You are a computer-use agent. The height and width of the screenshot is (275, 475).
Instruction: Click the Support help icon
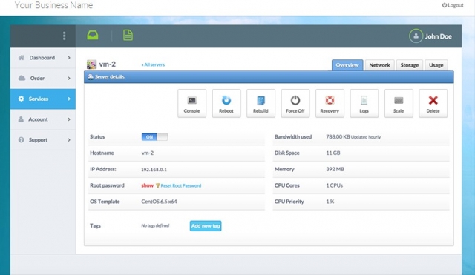21,140
